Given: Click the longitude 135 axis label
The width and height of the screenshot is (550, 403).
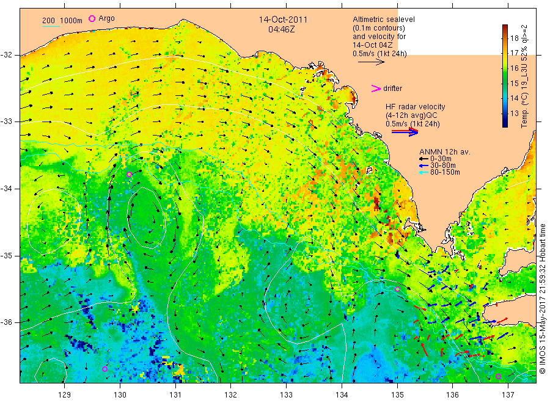Looking at the screenshot, I should [x=397, y=394].
